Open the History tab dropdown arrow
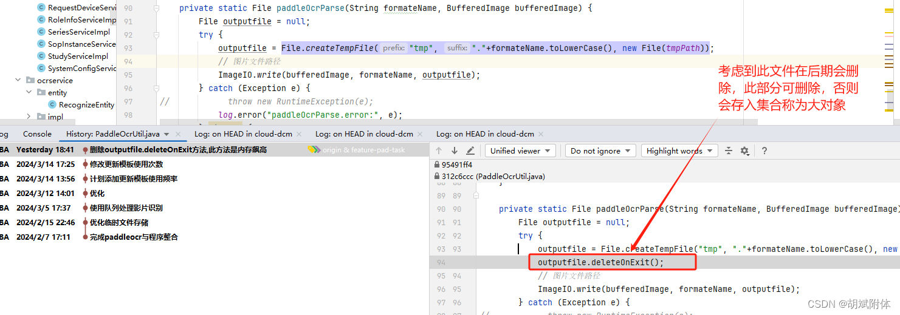This screenshot has height=315, width=900. 167,134
